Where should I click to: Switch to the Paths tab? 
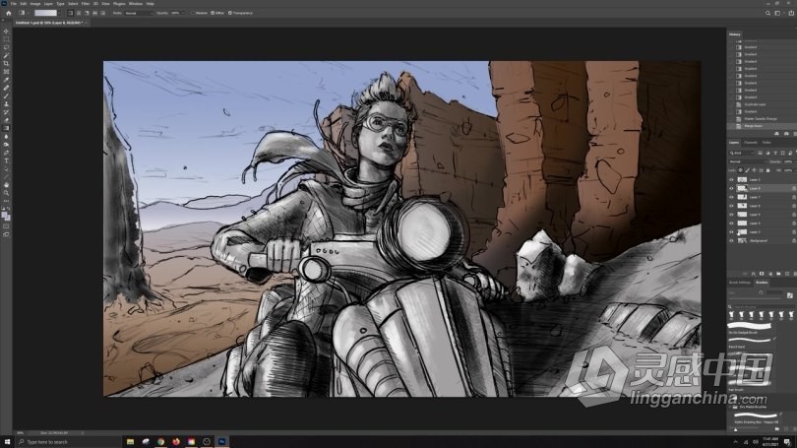766,143
